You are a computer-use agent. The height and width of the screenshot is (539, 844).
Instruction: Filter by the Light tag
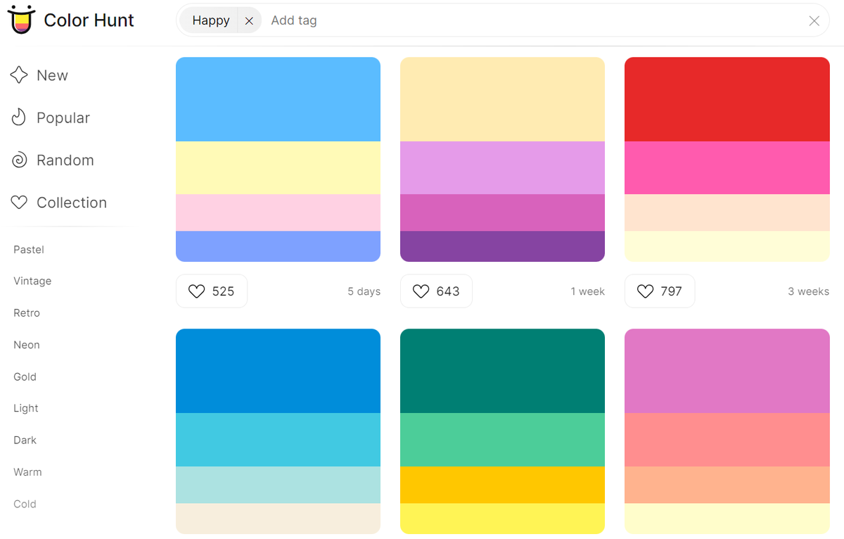(26, 408)
